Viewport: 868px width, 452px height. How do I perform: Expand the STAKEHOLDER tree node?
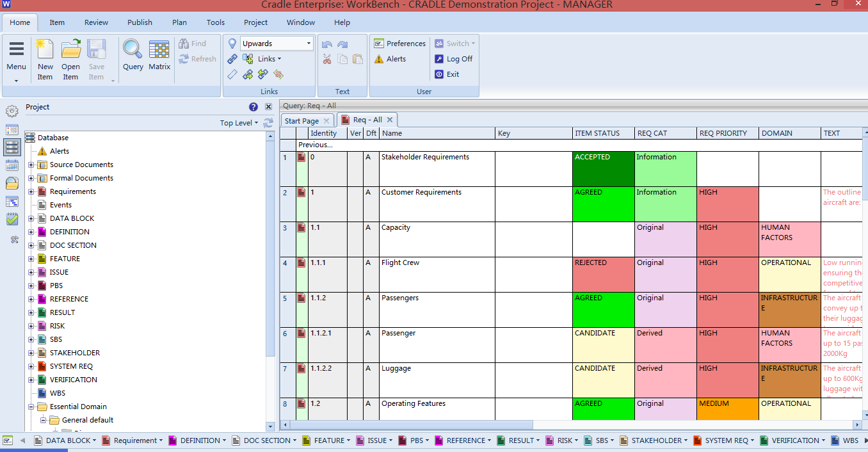tap(31, 353)
